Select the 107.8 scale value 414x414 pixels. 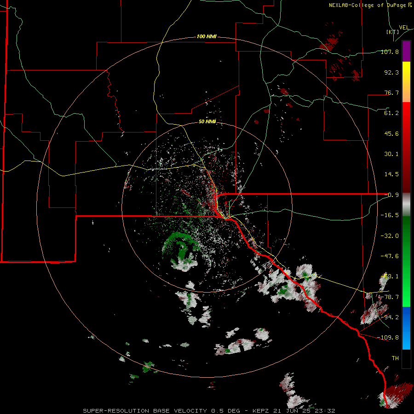(x=390, y=52)
